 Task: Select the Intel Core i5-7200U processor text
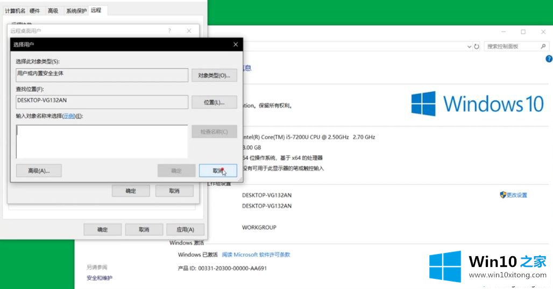pyautogui.click(x=309, y=137)
